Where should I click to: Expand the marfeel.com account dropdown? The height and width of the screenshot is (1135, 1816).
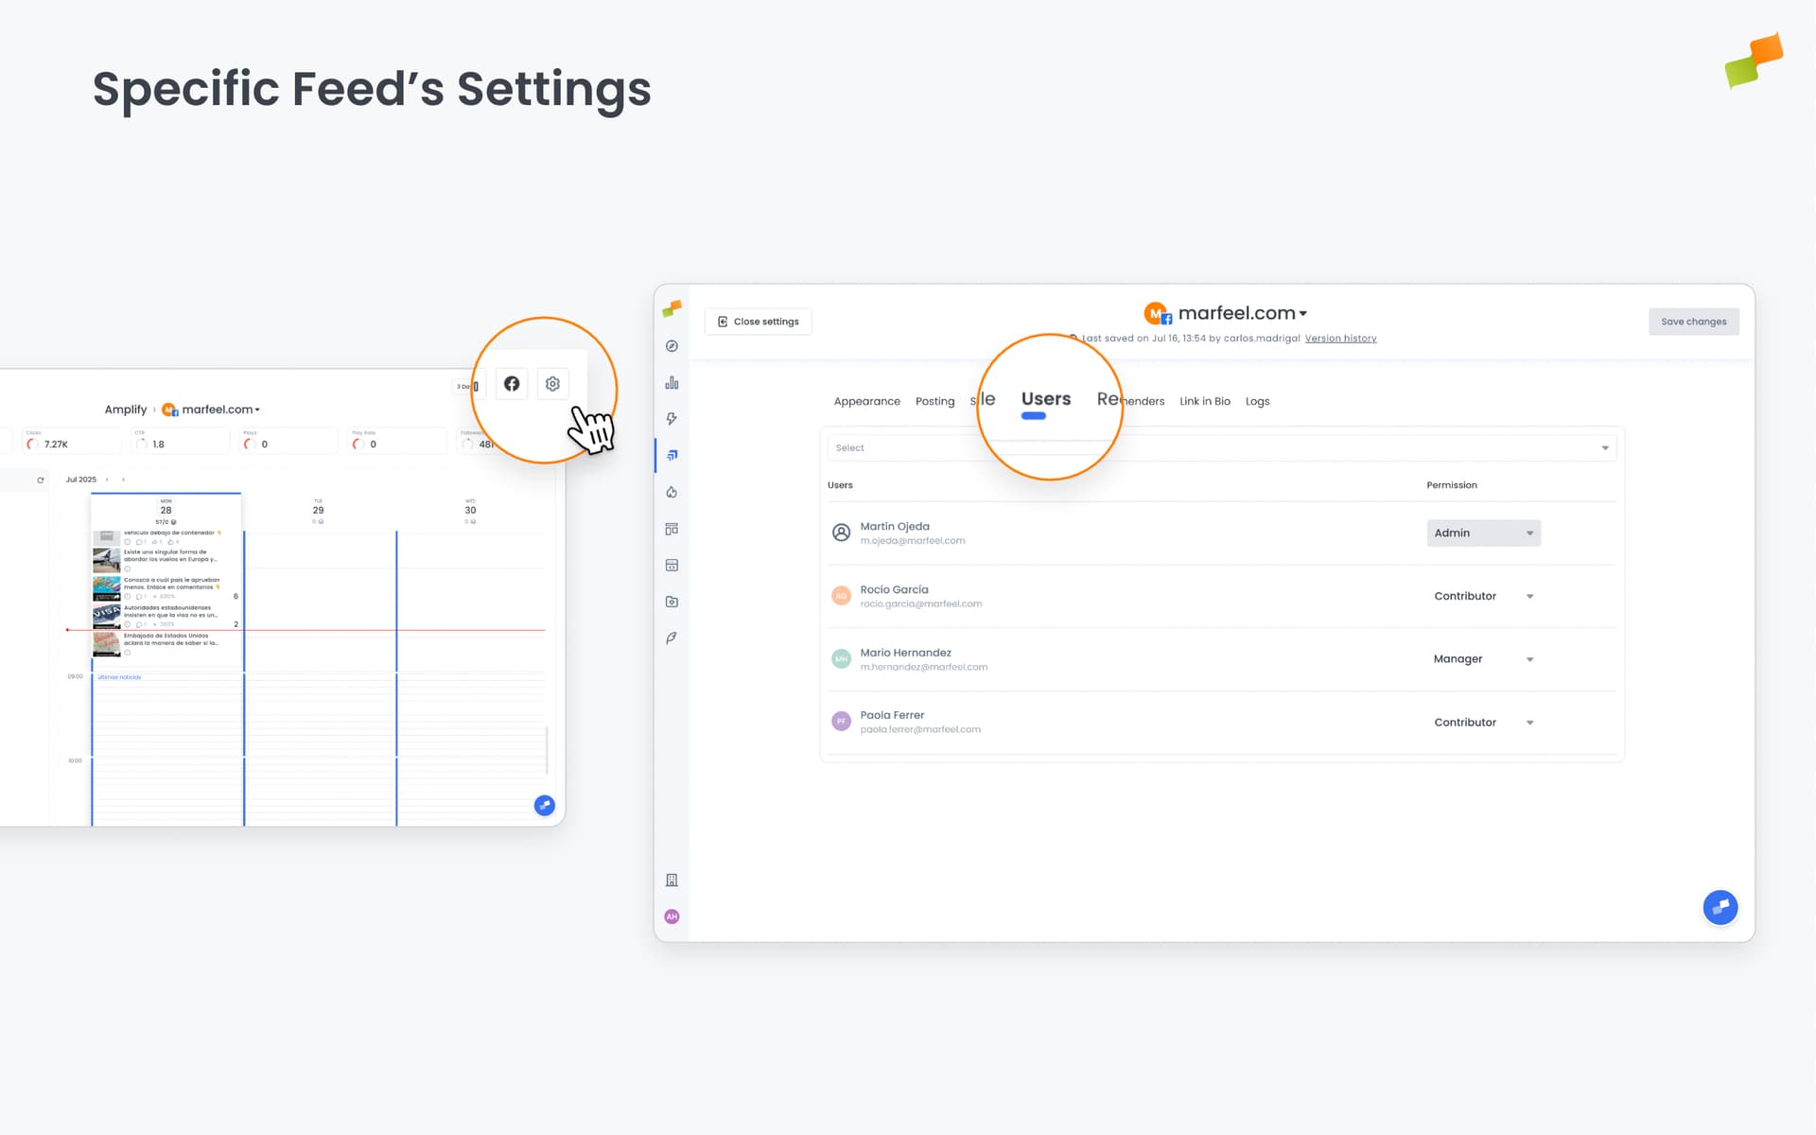tap(1305, 313)
